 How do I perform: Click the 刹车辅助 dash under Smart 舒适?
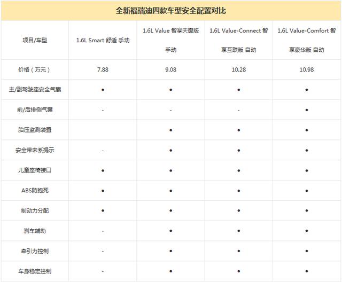point(103,231)
